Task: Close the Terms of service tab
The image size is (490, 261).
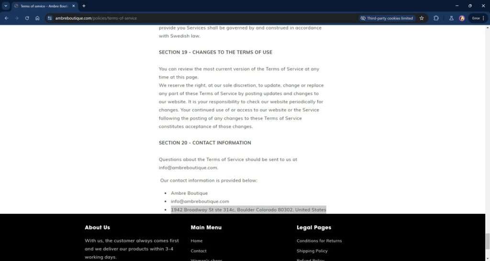Action: tap(73, 6)
